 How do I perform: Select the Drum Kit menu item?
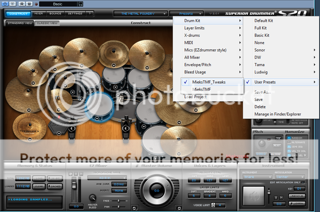(208, 21)
